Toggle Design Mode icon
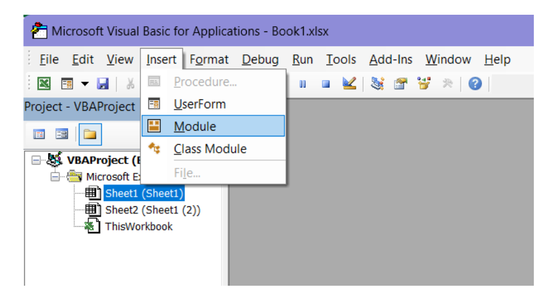553x303 pixels. (349, 84)
